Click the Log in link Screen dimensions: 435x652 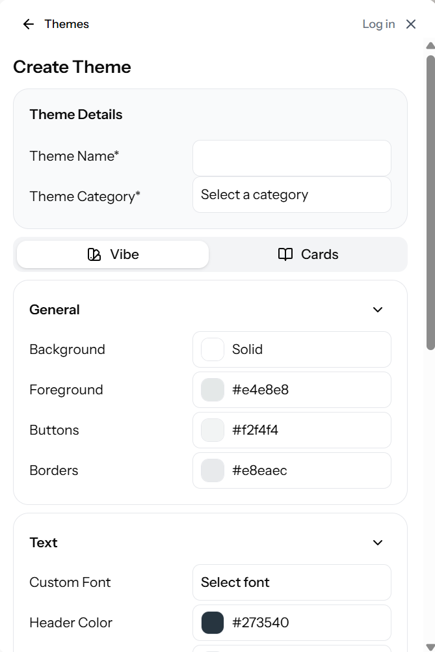pyautogui.click(x=378, y=24)
